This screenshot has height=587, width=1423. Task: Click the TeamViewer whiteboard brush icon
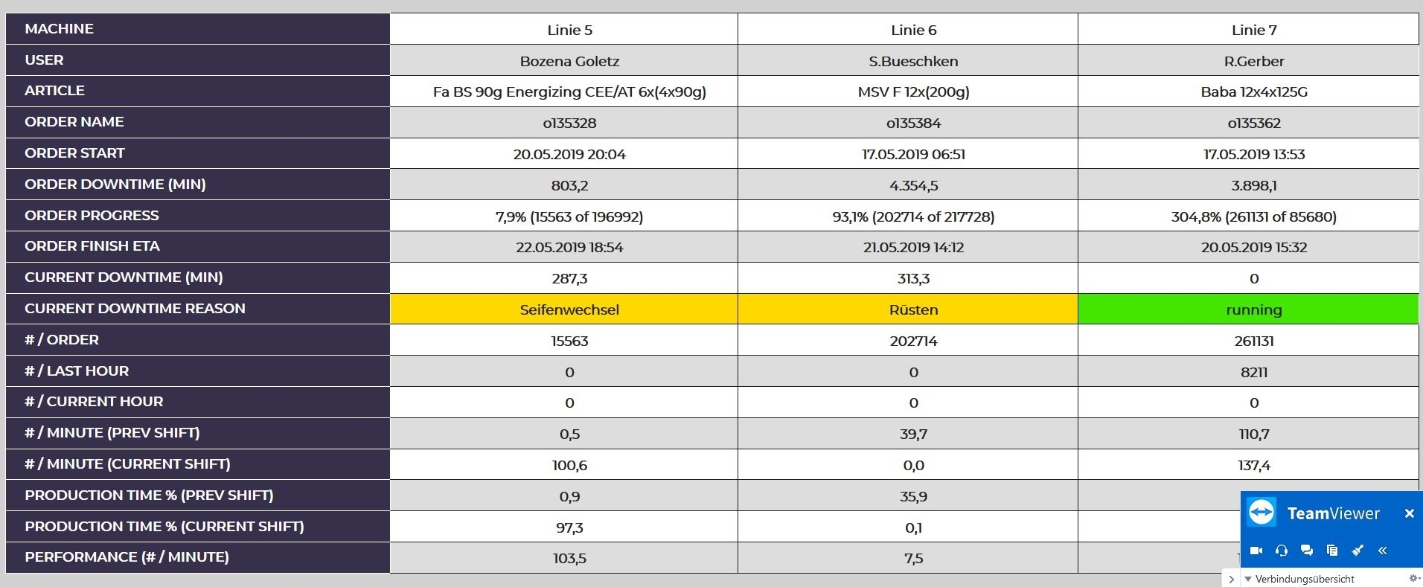1358,551
